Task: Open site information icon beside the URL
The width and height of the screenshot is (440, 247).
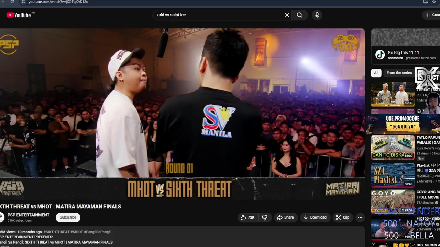Action: 23,2
